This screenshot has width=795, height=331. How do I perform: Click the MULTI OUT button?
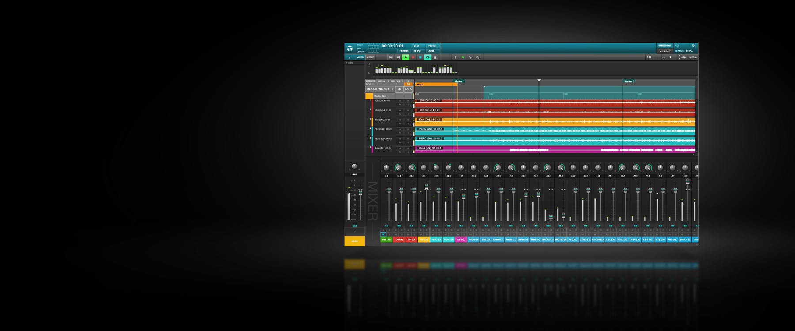[x=665, y=51]
